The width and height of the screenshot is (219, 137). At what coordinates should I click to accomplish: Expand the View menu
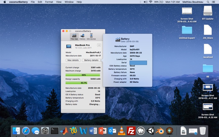point(59,2)
